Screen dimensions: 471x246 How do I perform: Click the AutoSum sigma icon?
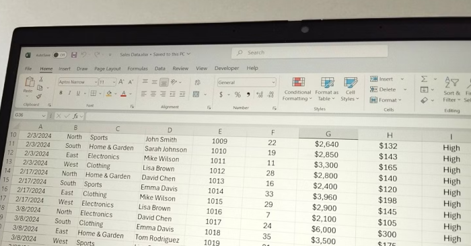click(x=424, y=79)
